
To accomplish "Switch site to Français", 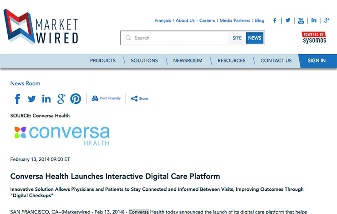I will point(163,20).
